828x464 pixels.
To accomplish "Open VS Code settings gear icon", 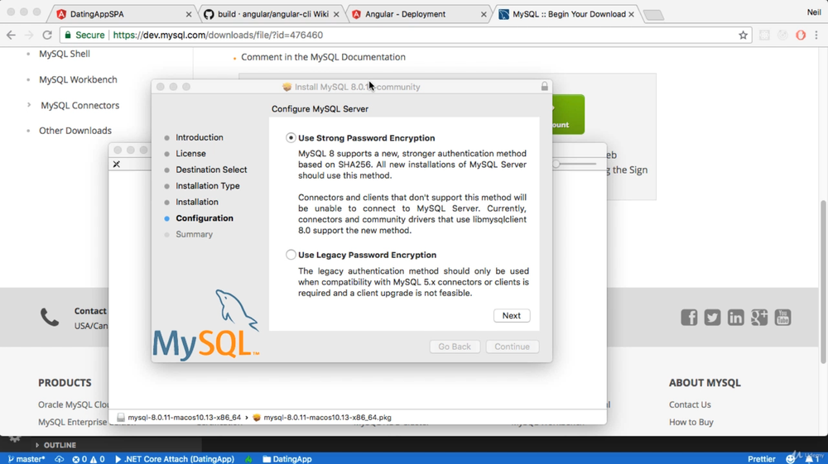I will point(14,438).
